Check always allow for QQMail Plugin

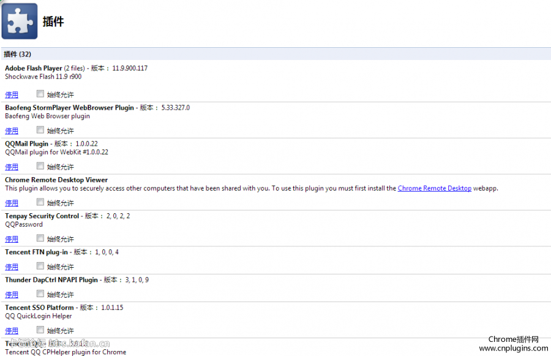(x=40, y=165)
